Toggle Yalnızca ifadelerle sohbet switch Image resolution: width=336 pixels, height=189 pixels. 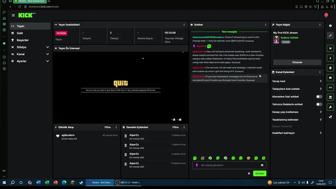coord(319,104)
